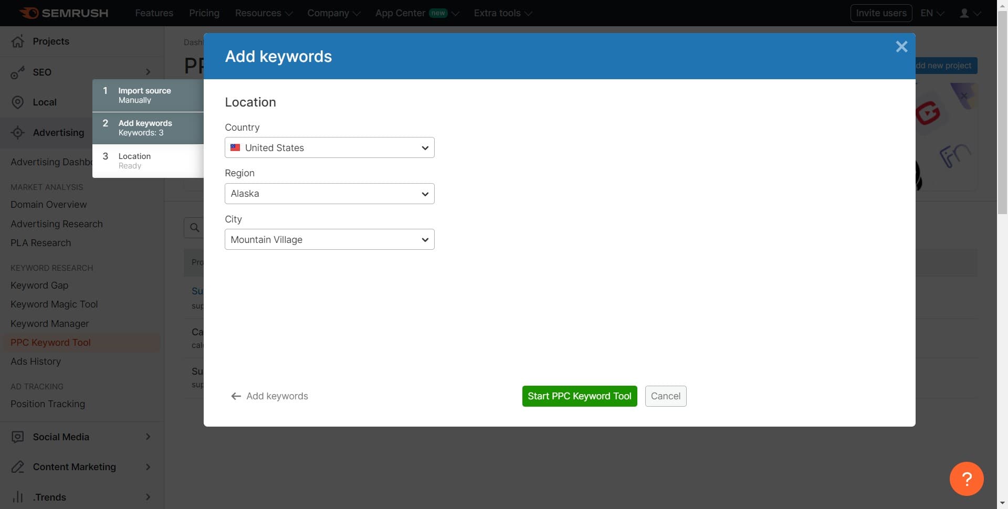Click the help question-mark bubble

[967, 479]
